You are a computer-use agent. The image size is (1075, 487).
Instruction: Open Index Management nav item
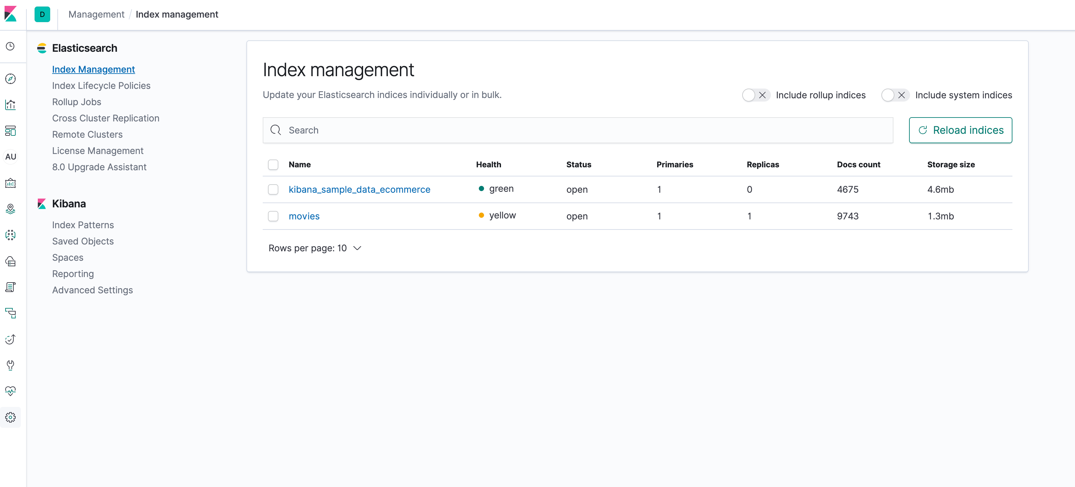[94, 69]
